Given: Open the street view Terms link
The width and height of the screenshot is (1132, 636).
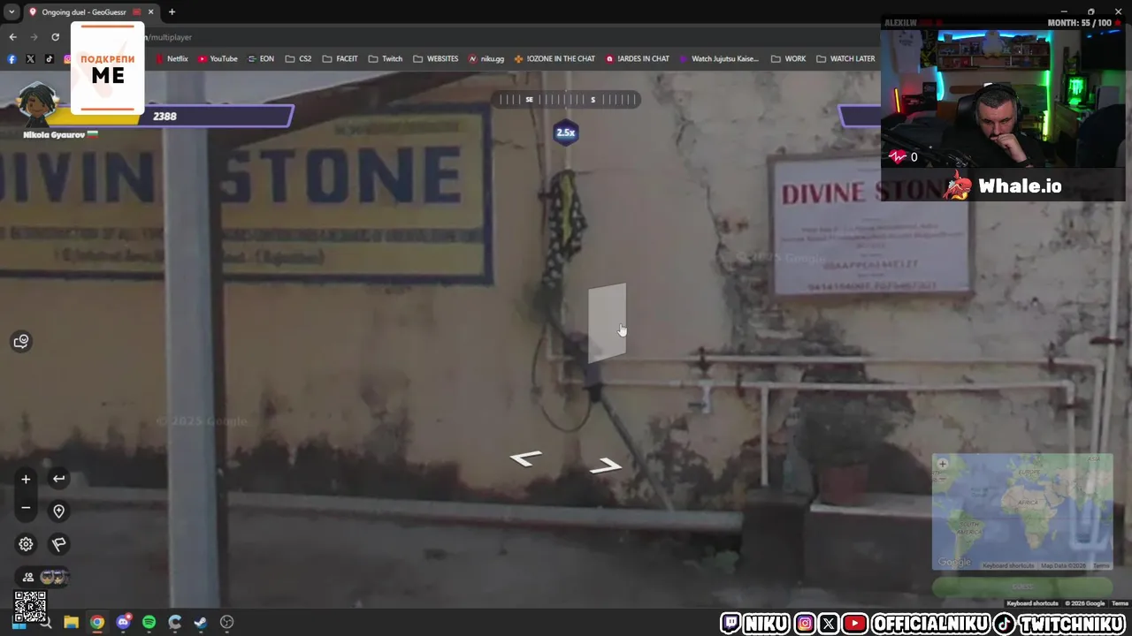Looking at the screenshot, I should [1120, 603].
